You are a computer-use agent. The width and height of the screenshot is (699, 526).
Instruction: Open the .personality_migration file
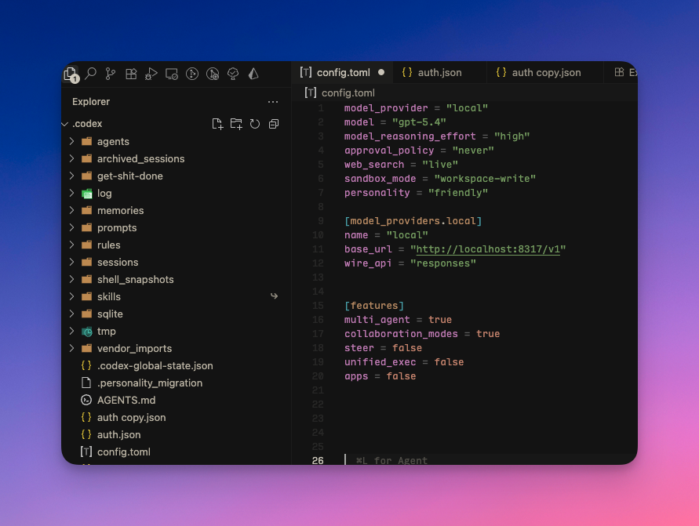point(149,383)
